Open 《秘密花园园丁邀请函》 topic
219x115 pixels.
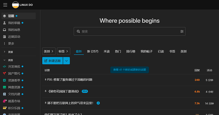click(63, 92)
